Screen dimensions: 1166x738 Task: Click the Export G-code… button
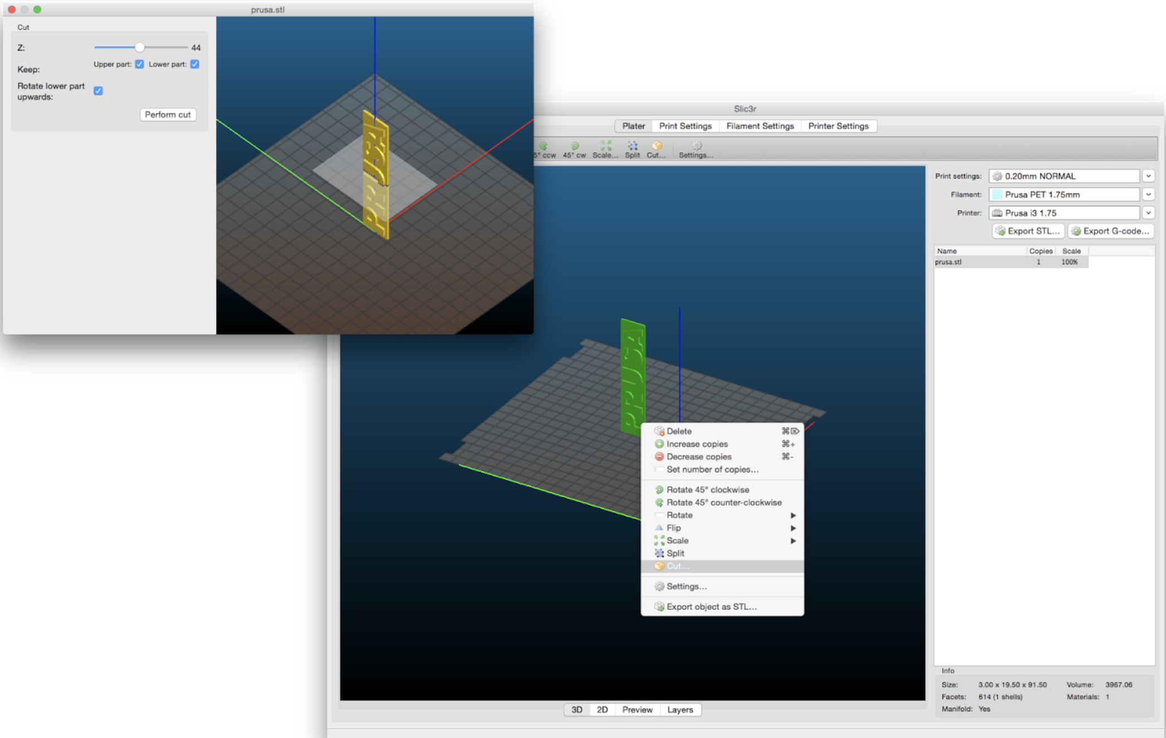pyautogui.click(x=1111, y=231)
